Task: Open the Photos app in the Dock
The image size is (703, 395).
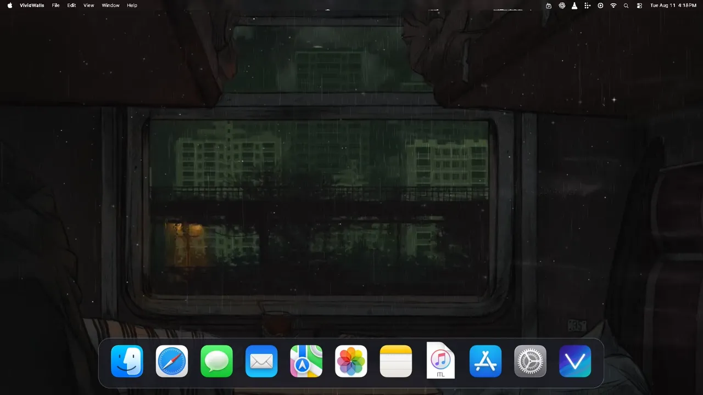Action: coord(351,361)
